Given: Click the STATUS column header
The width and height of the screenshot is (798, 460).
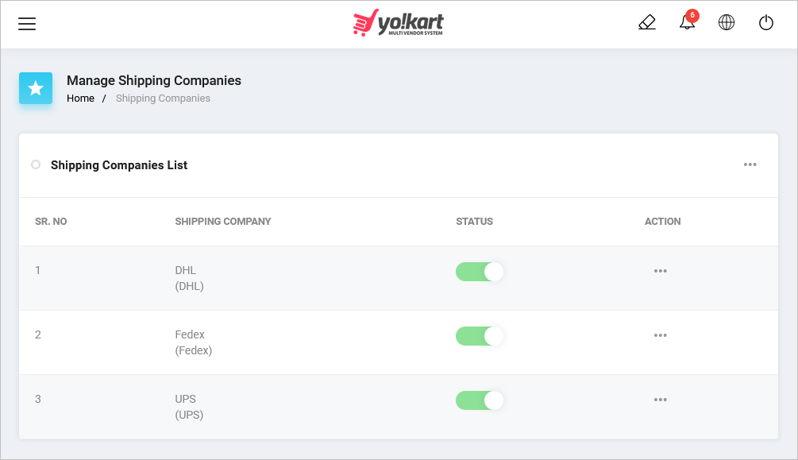Looking at the screenshot, I should click(474, 222).
